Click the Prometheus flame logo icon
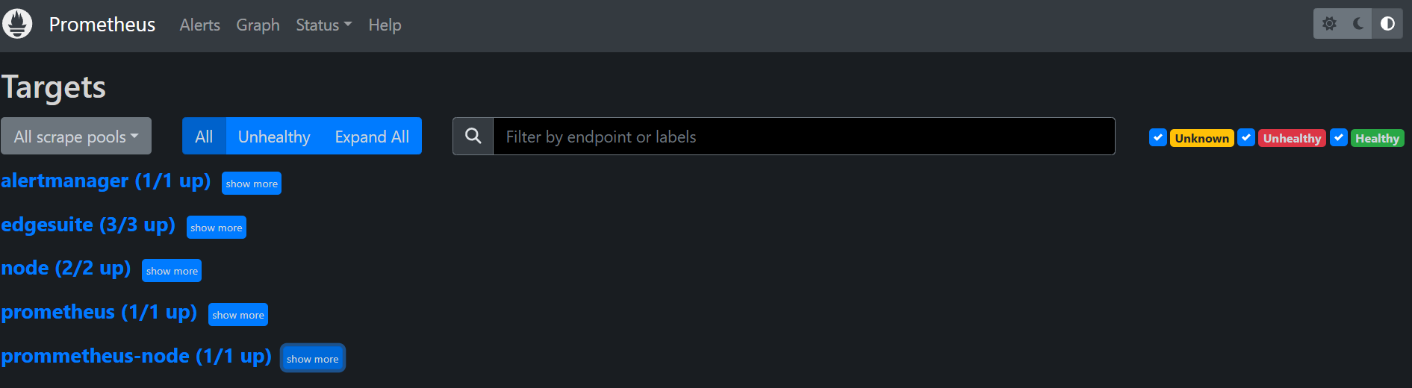 tap(17, 24)
